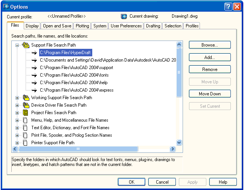244x190 pixels.
Task: Collapse the Support File Search Path node
Action: point(17,45)
